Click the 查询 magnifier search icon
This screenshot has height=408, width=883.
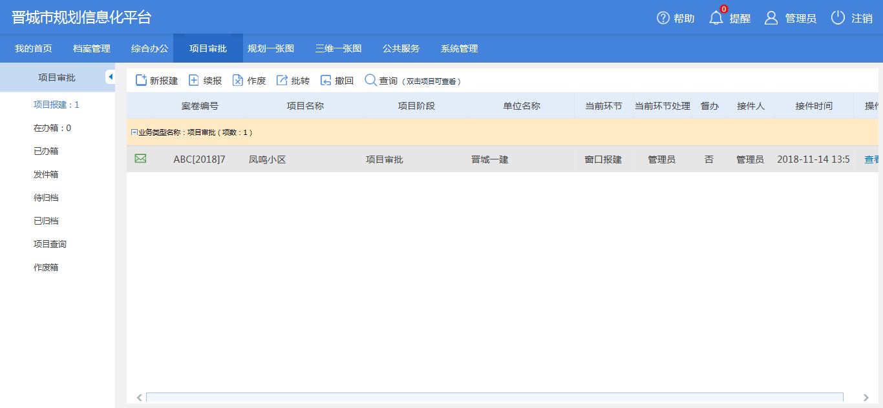(x=370, y=80)
